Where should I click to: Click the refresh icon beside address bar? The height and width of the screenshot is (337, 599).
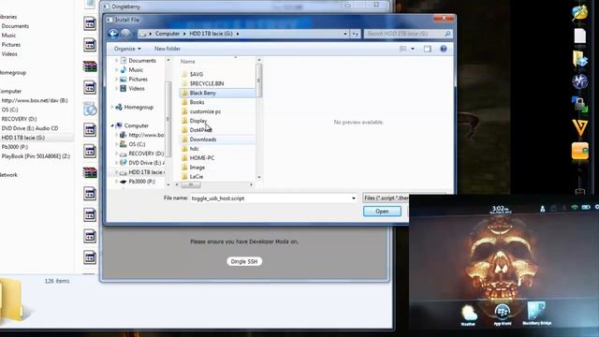pos(356,34)
